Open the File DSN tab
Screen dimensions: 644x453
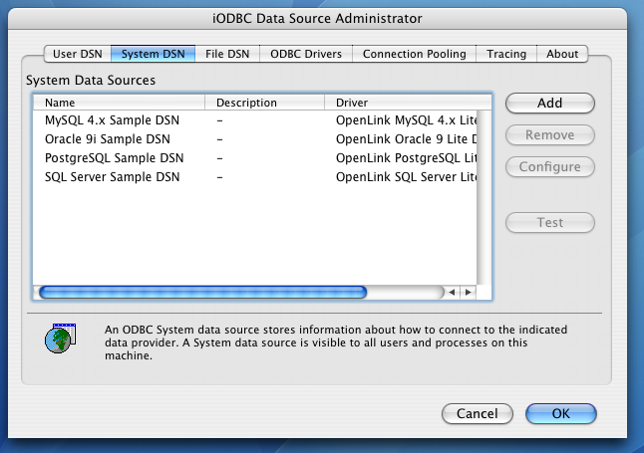[228, 54]
